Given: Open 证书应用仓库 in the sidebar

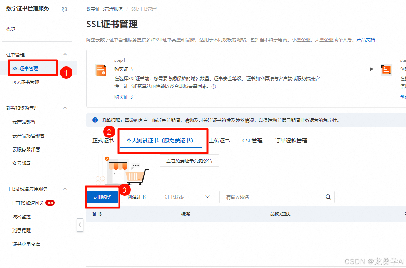Looking at the screenshot, I should [26, 244].
